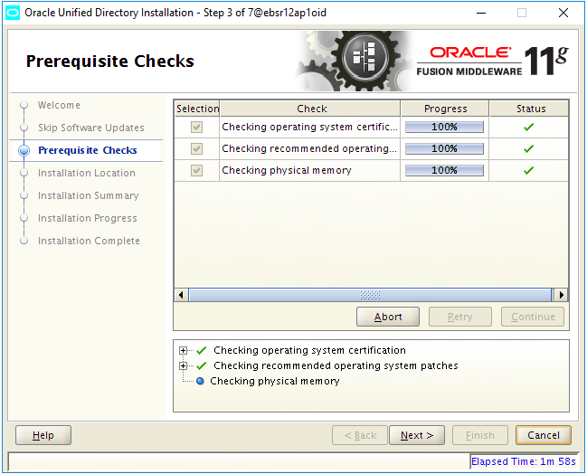Open Installation Complete step
This screenshot has width=587, height=474.
tap(89, 241)
